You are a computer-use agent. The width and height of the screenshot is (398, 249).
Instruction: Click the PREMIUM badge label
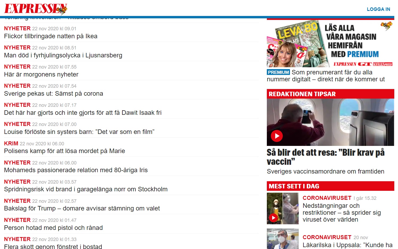(278, 72)
